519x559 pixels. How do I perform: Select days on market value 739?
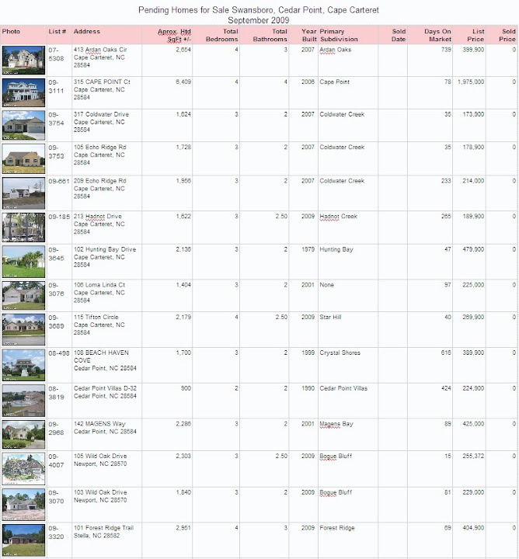pos(446,50)
